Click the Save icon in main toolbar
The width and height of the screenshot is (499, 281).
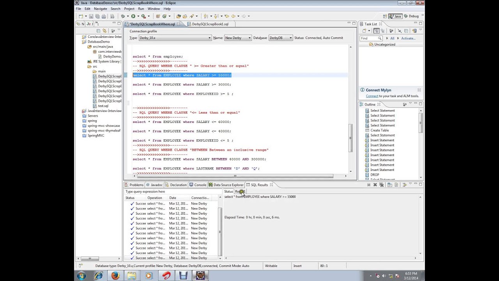click(91, 16)
